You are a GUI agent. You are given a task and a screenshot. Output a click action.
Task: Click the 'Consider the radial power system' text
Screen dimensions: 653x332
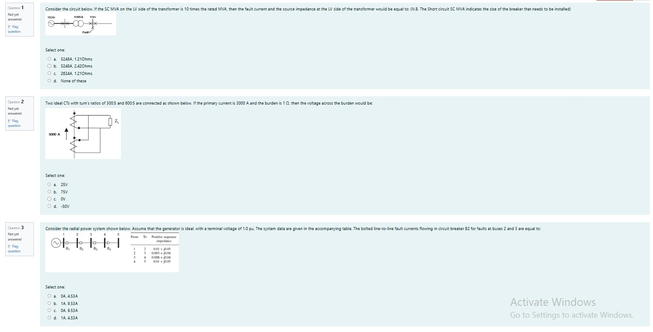click(x=293, y=229)
